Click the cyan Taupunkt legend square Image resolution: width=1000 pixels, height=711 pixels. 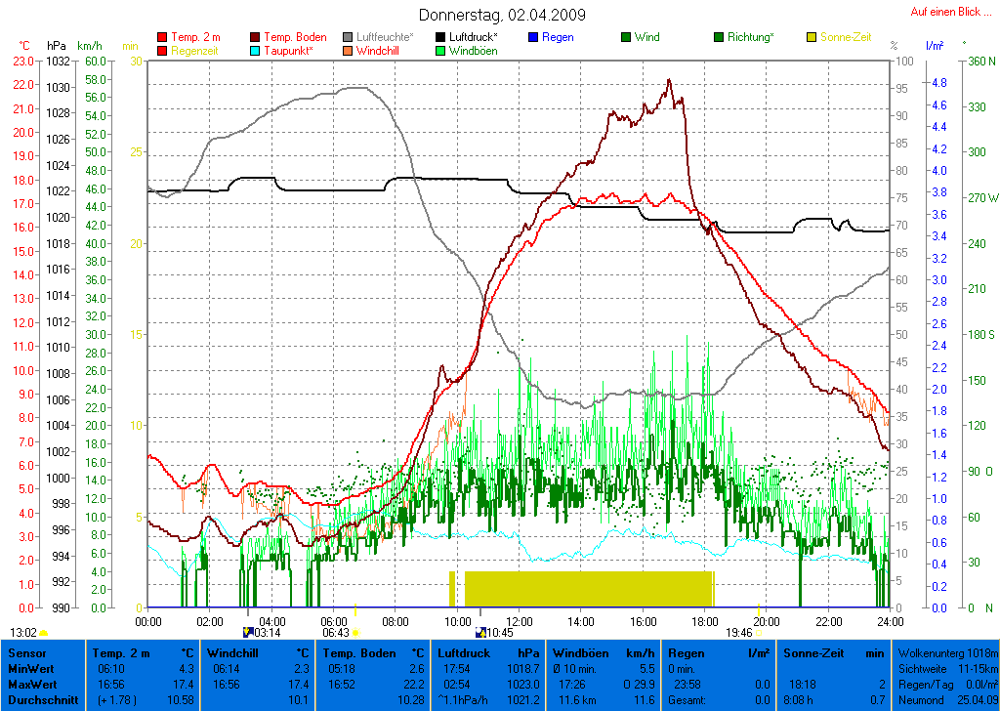(x=256, y=51)
